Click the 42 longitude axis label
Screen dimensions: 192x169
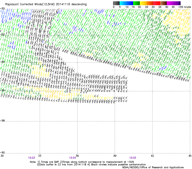(x=152, y=156)
